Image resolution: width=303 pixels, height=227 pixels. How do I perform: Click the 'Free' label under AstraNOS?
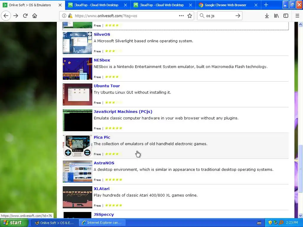pos(97,180)
